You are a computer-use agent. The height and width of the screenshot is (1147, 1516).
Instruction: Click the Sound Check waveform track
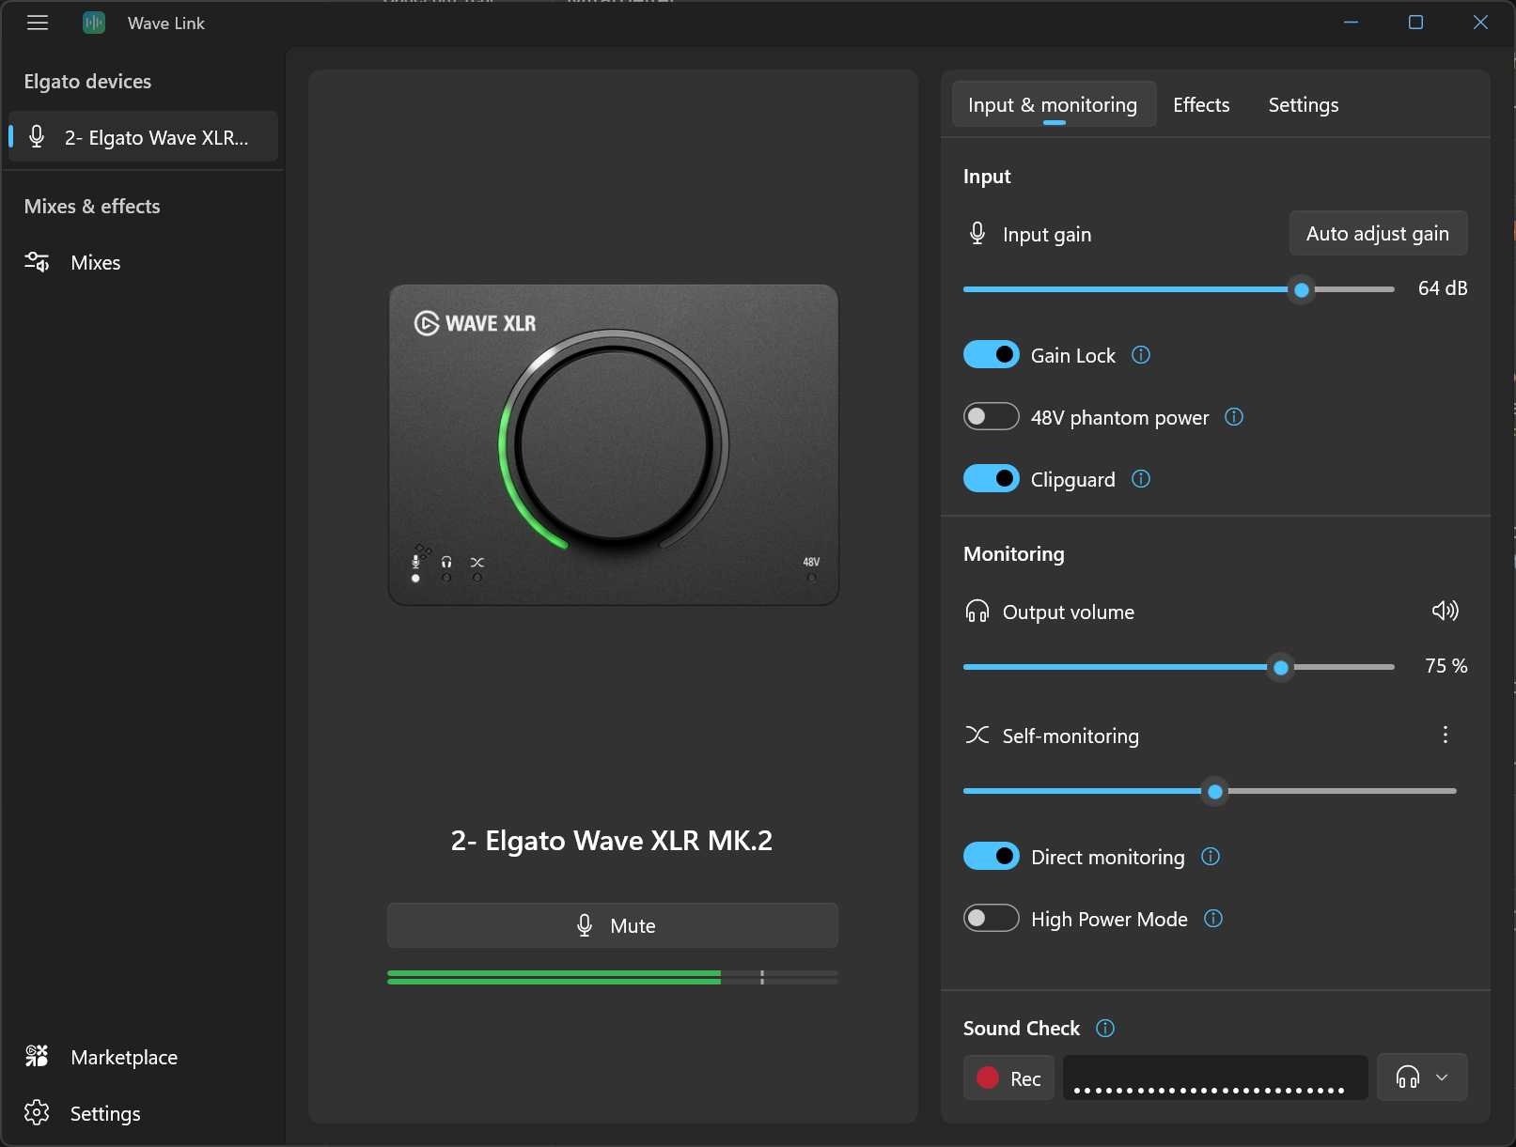pos(1215,1077)
